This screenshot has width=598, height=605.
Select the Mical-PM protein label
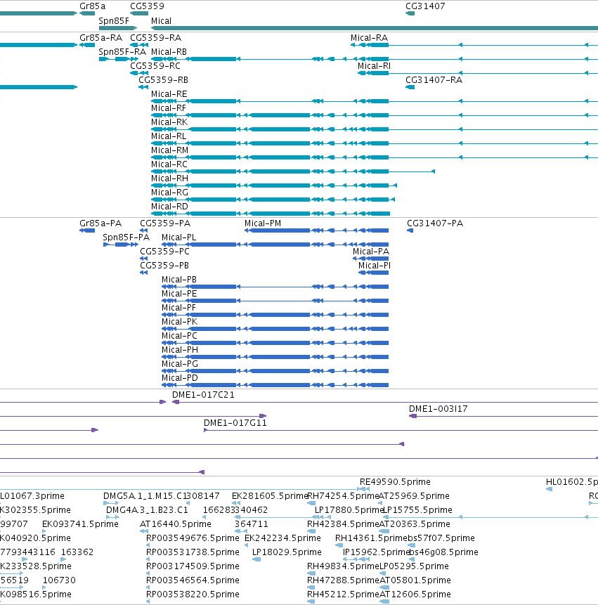tap(263, 223)
